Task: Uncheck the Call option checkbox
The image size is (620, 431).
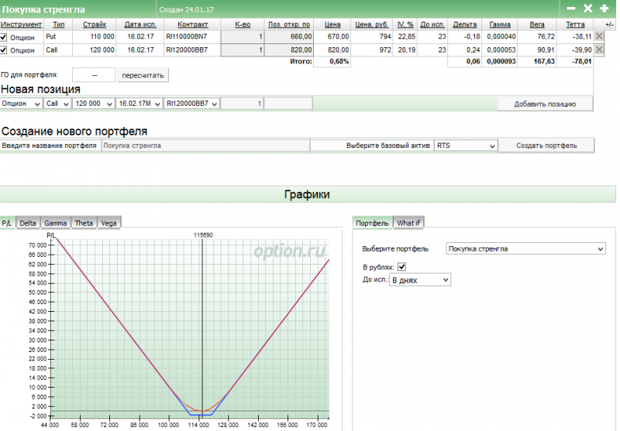Action: point(5,50)
